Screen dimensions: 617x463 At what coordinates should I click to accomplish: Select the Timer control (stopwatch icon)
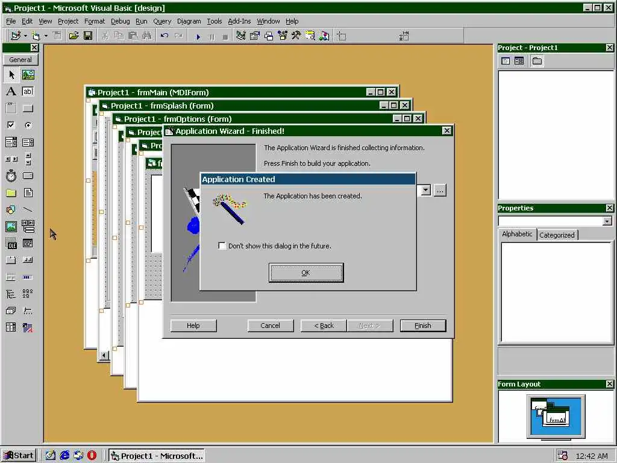11,176
